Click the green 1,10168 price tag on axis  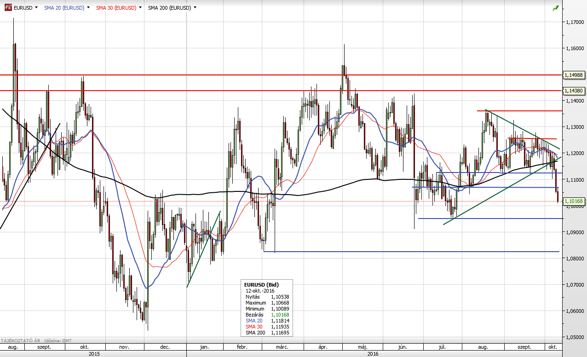(574, 201)
